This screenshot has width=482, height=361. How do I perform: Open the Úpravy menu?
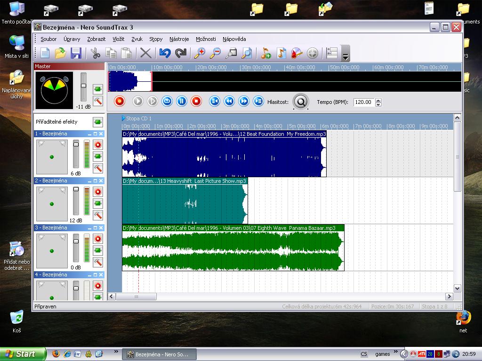coord(72,39)
